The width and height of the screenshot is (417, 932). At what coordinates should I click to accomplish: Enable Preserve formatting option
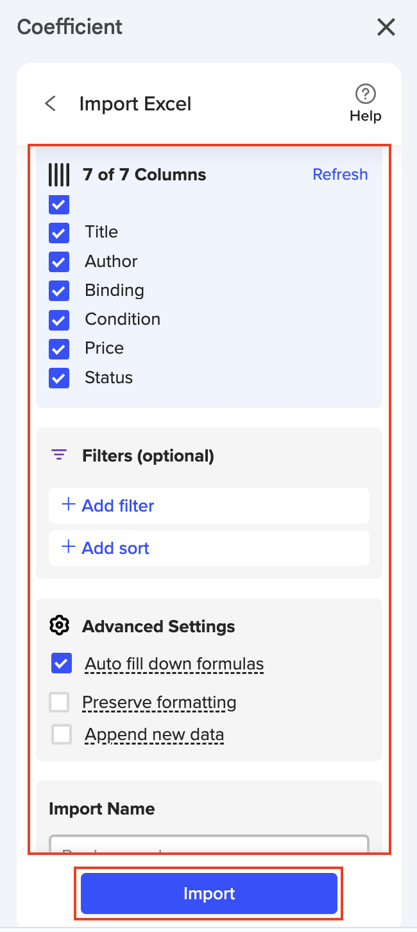(60, 703)
